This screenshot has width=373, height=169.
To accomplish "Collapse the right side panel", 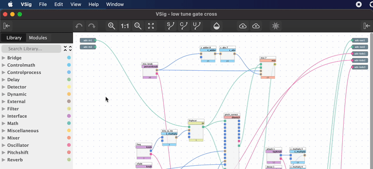I will [x=366, y=26].
